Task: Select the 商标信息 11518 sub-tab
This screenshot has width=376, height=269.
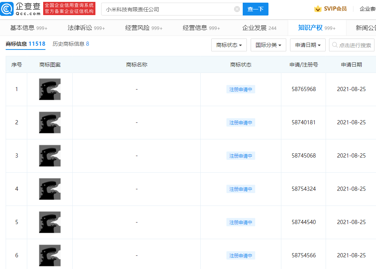Action: [x=25, y=44]
